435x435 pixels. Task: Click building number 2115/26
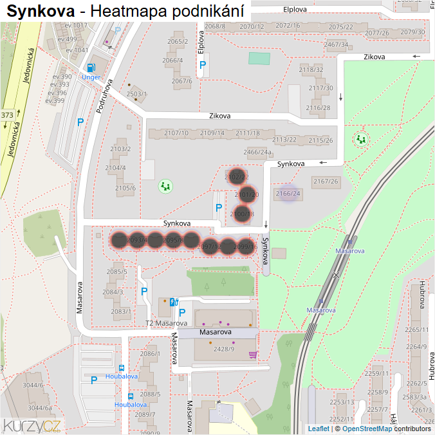[320, 140]
